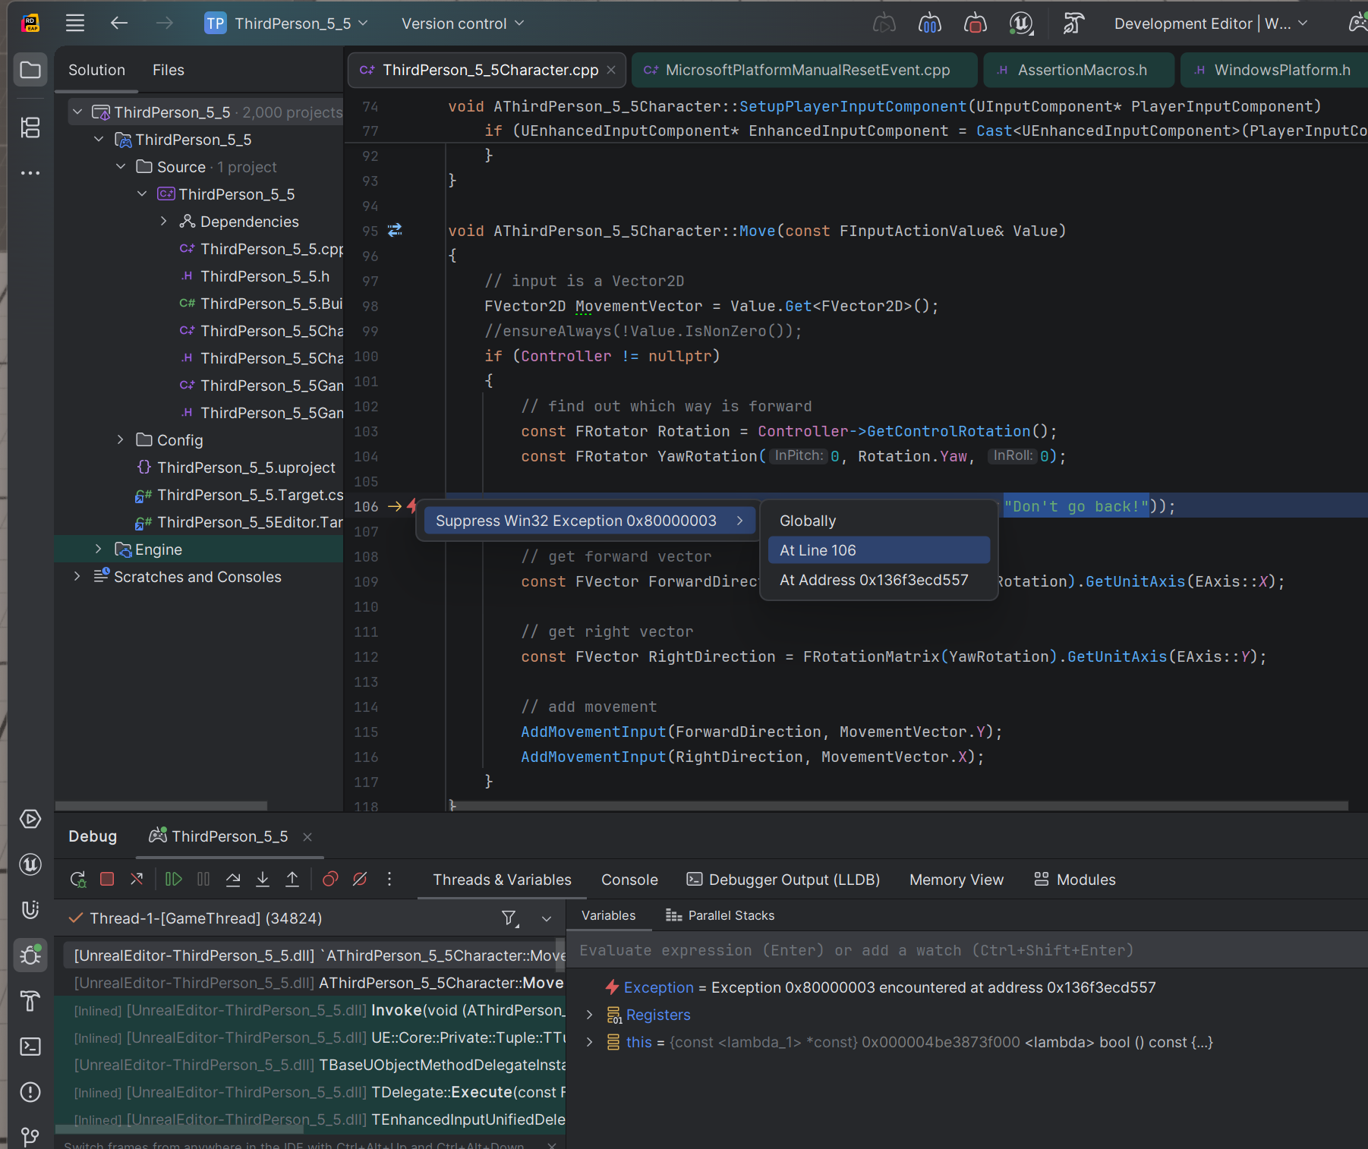This screenshot has width=1368, height=1149.
Task: Open the Explorer folder tool window
Action: pyautogui.click(x=30, y=70)
